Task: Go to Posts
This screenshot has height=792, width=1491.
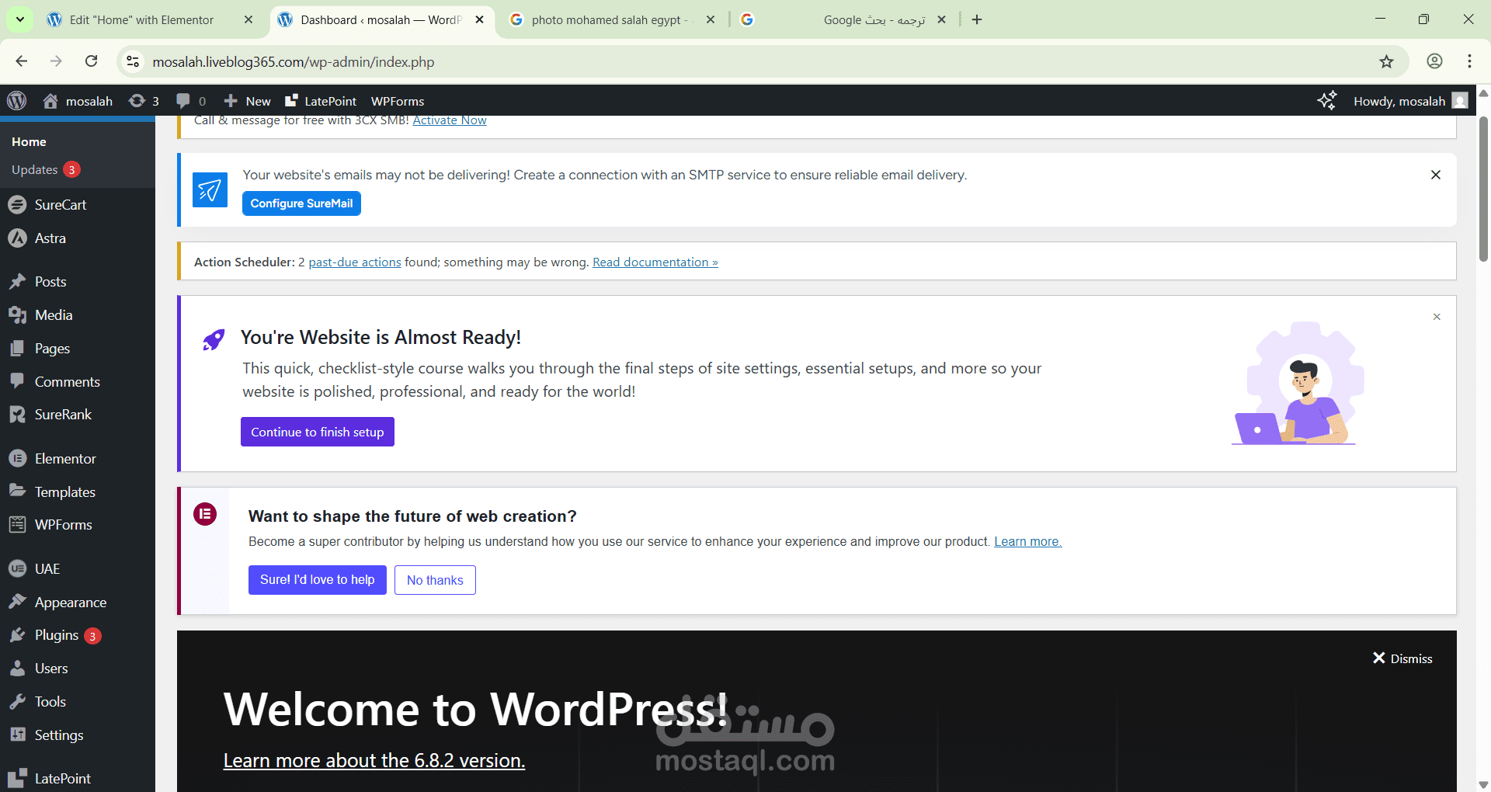Action: coord(78,282)
